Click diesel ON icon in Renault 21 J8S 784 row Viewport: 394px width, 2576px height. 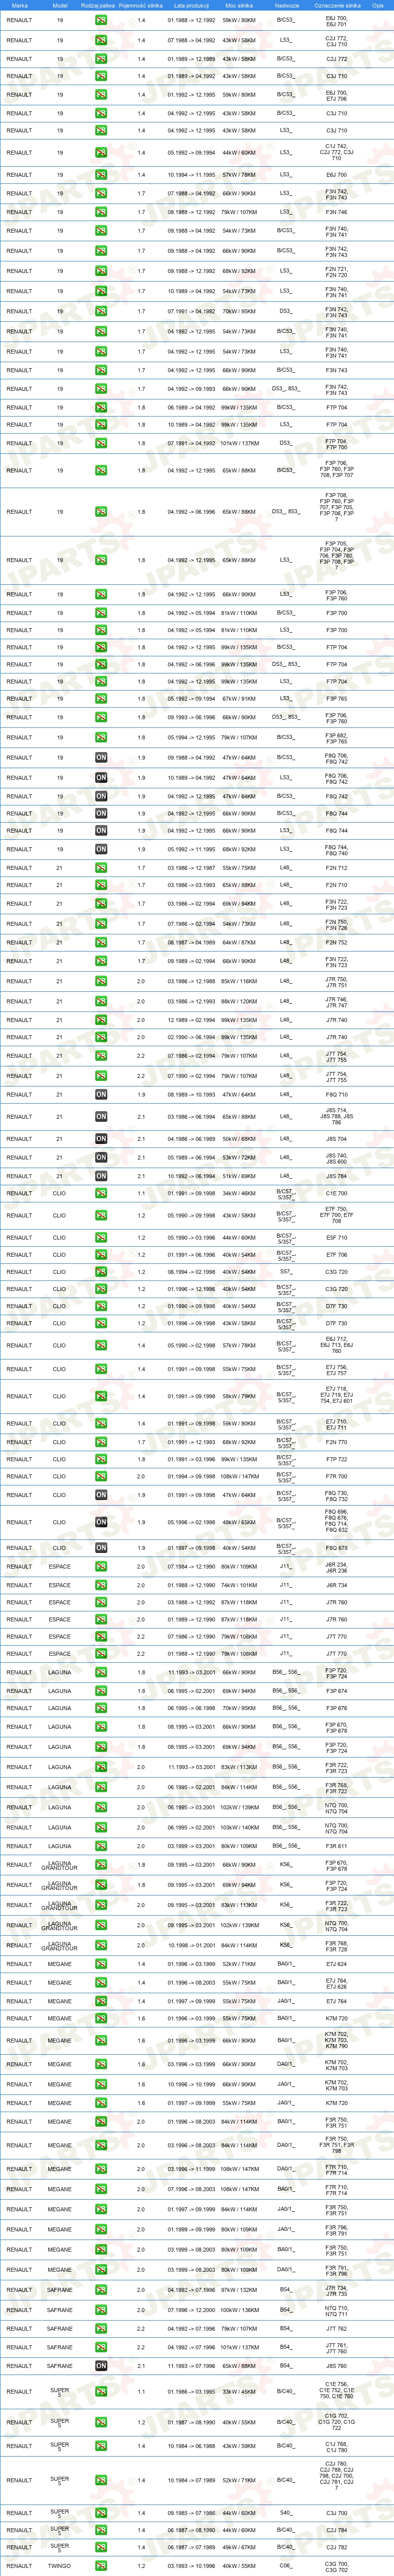pos(101,1176)
